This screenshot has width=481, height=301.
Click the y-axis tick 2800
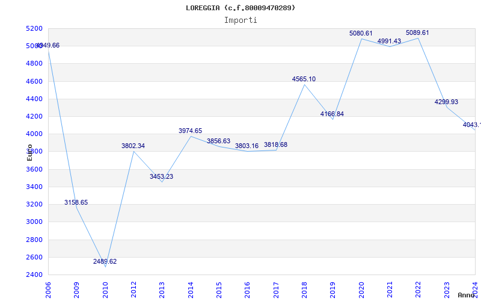pos(34,240)
